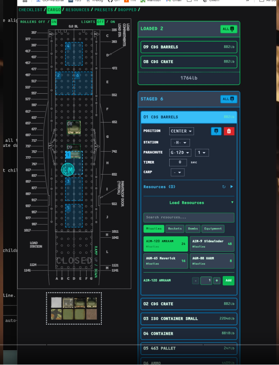Click the refresh icon beside Resources (0)
Viewport: 279px width, 365px height.
224,187
